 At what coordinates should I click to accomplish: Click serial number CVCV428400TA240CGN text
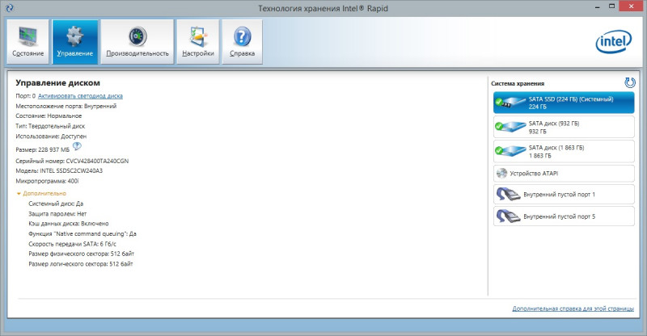tap(97, 161)
